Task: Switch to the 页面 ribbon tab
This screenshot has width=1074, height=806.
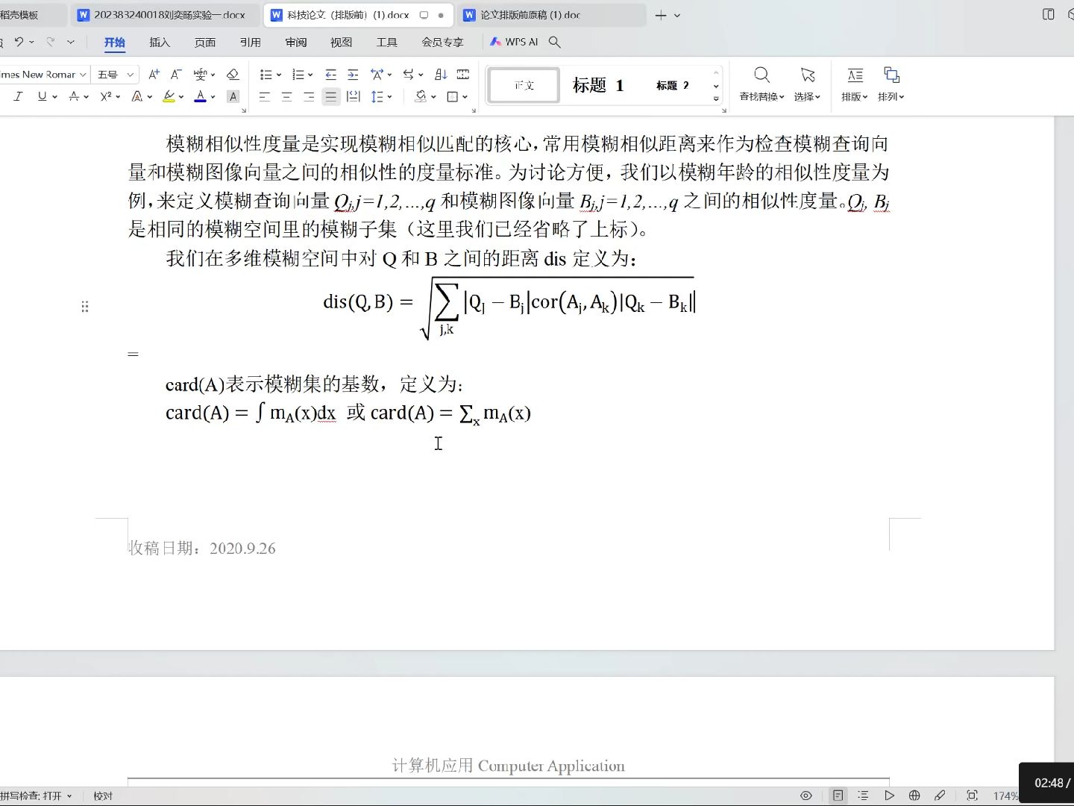Action: tap(205, 43)
